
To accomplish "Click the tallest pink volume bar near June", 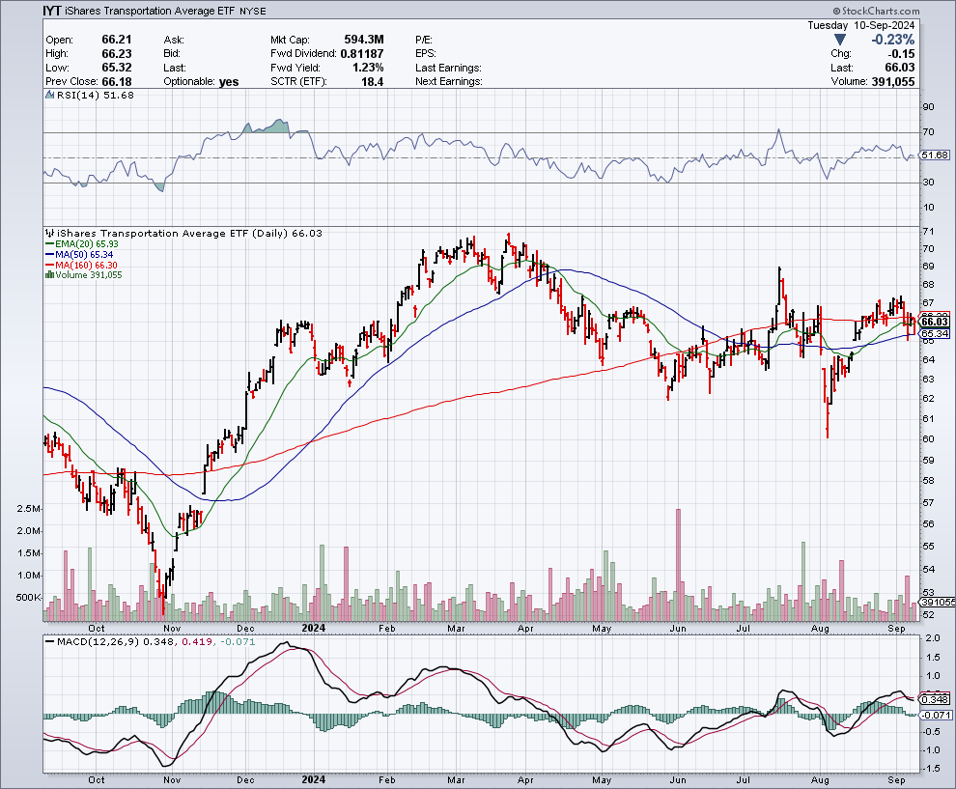I will click(678, 565).
